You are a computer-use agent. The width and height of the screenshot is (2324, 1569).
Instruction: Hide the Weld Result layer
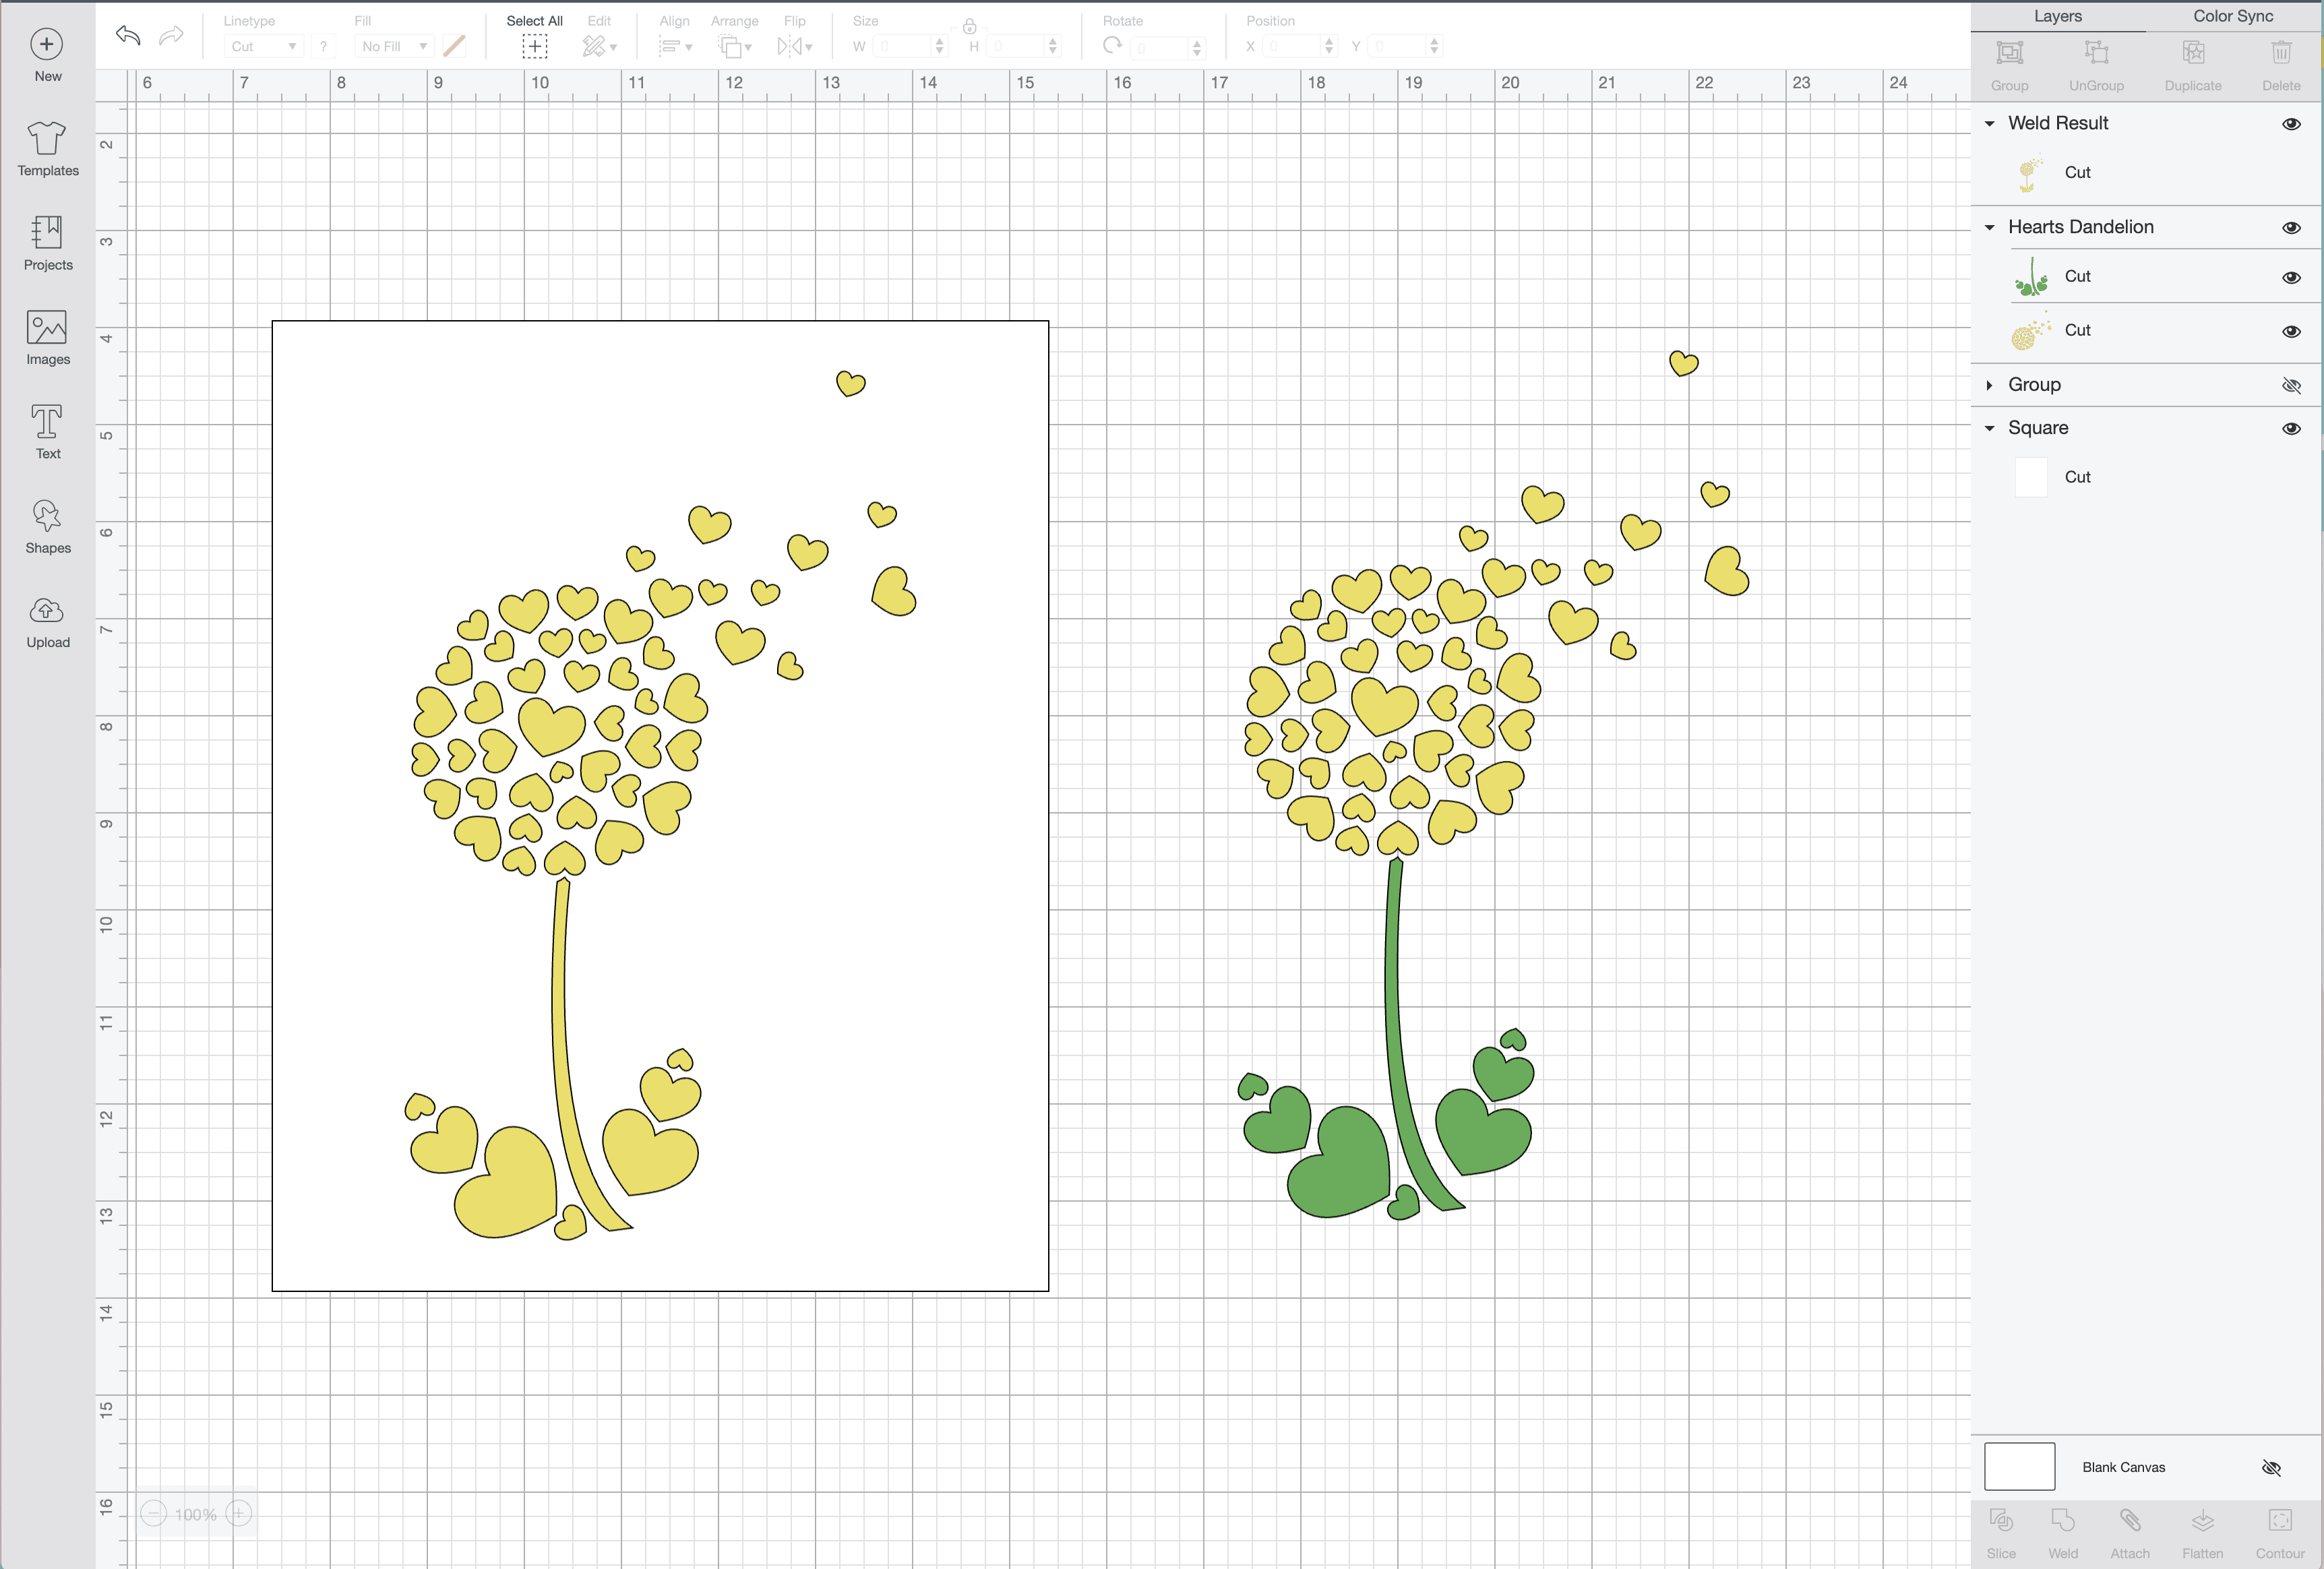2291,124
